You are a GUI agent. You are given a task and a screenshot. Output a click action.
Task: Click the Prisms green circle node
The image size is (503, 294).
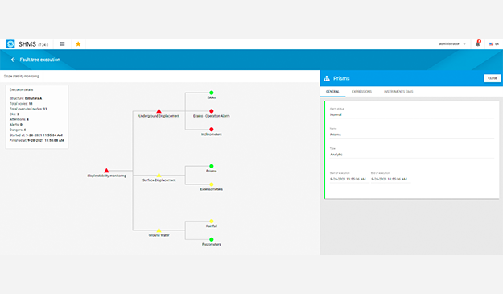pos(212,166)
